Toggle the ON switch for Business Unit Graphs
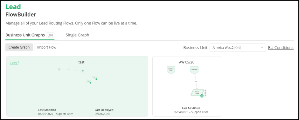Screen dimensions: 299x120 click(50, 35)
